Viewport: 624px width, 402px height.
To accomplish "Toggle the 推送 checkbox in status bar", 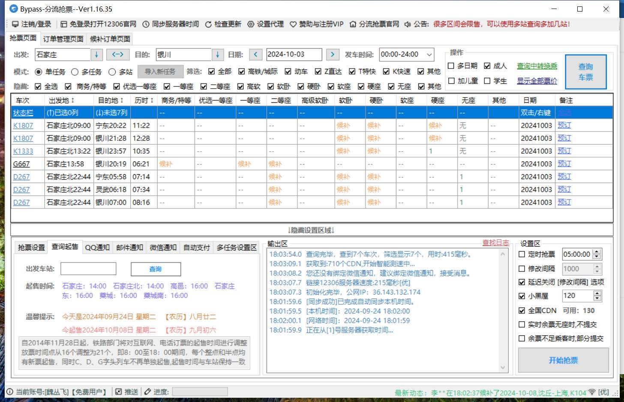I will point(119,392).
